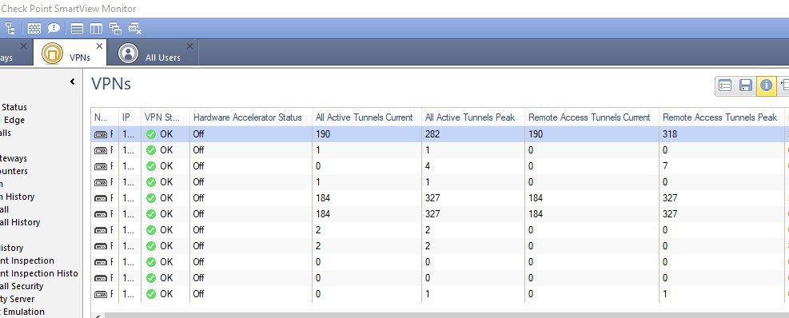Open the tree view toolbar icon
The image size is (789, 318).
click(x=10, y=28)
